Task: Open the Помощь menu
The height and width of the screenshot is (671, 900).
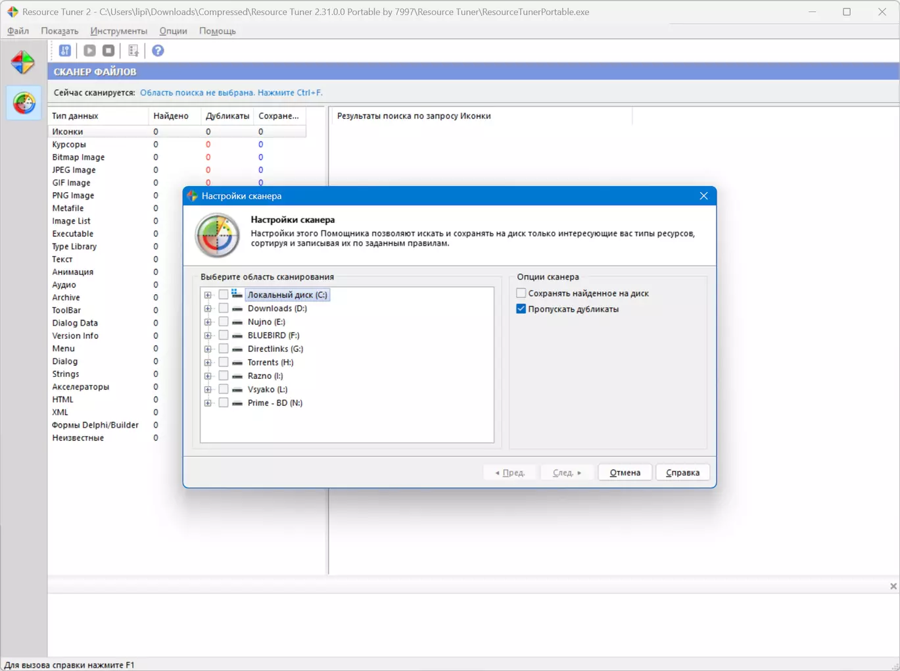Action: click(x=218, y=31)
